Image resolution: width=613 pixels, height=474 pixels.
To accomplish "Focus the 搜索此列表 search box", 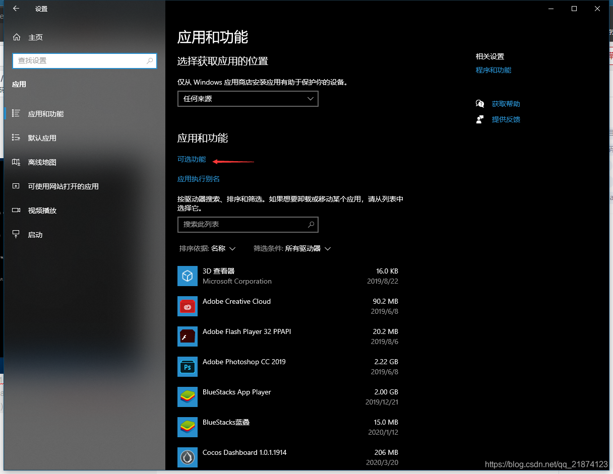I will [x=248, y=224].
